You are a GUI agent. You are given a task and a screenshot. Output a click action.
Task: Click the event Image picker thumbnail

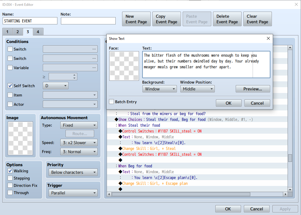20,138
